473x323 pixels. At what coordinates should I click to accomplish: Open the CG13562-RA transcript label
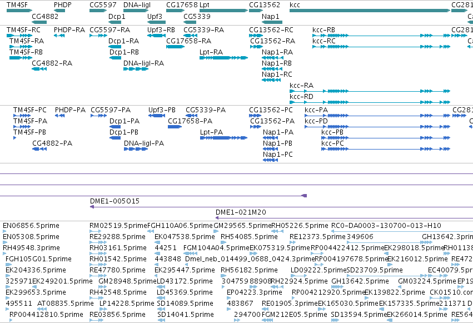[x=273, y=41]
